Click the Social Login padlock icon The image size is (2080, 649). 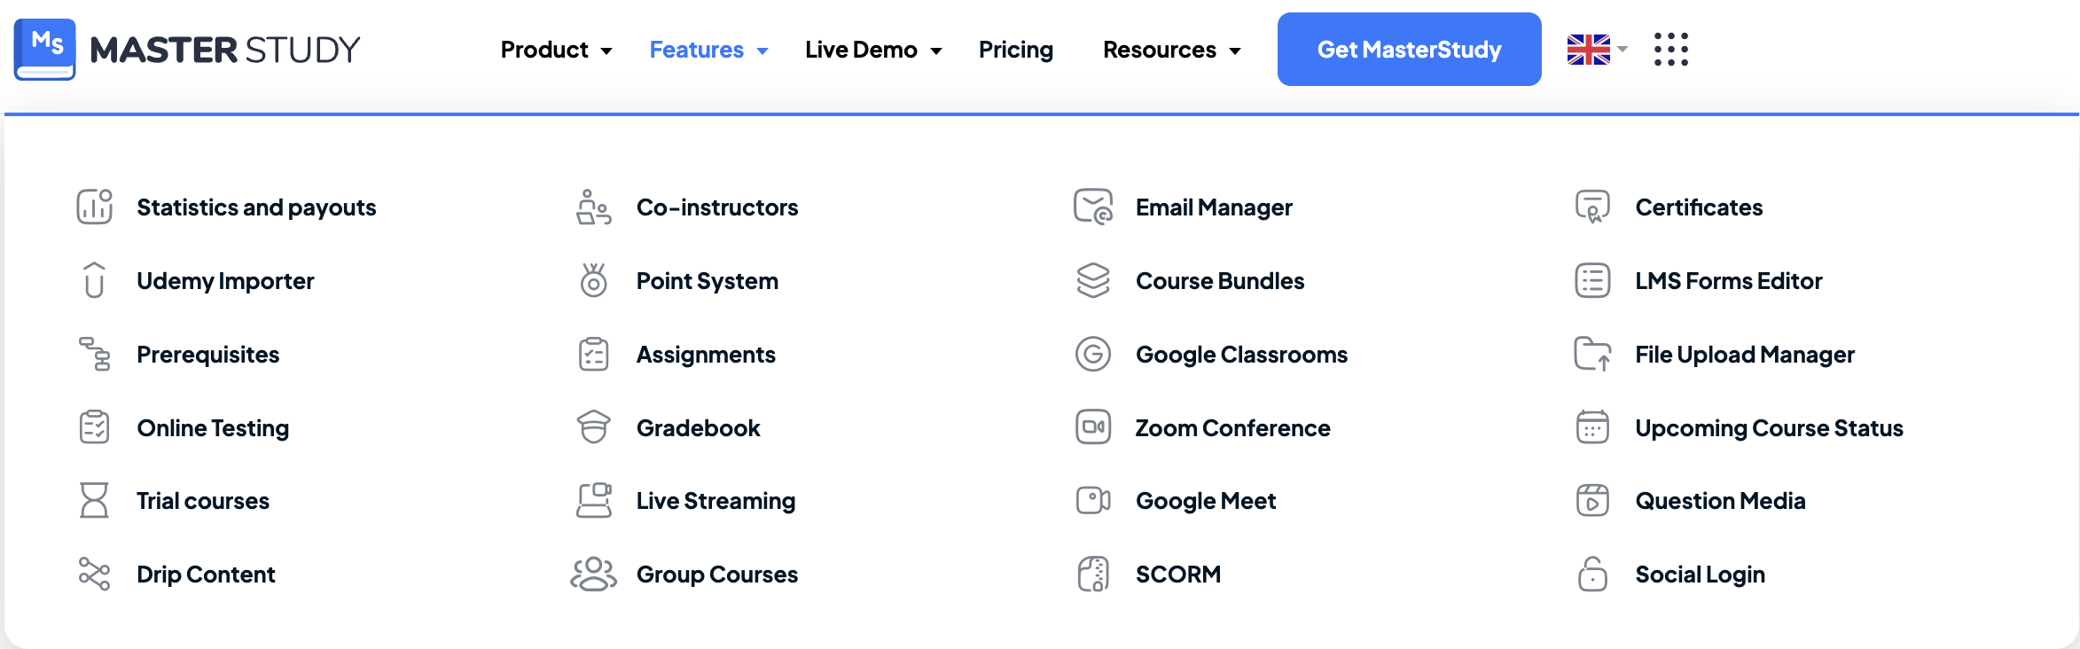1591,574
